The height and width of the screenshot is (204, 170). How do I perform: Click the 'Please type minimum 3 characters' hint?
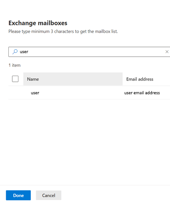(x=63, y=31)
